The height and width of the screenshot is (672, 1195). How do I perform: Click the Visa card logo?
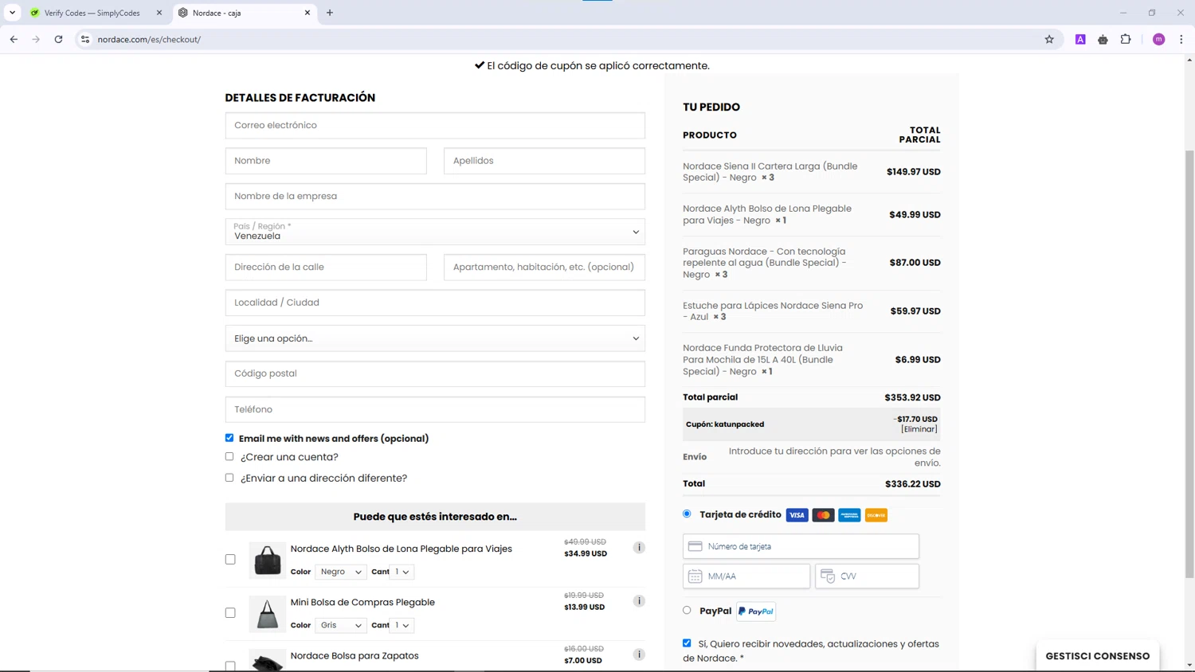pyautogui.click(x=797, y=515)
